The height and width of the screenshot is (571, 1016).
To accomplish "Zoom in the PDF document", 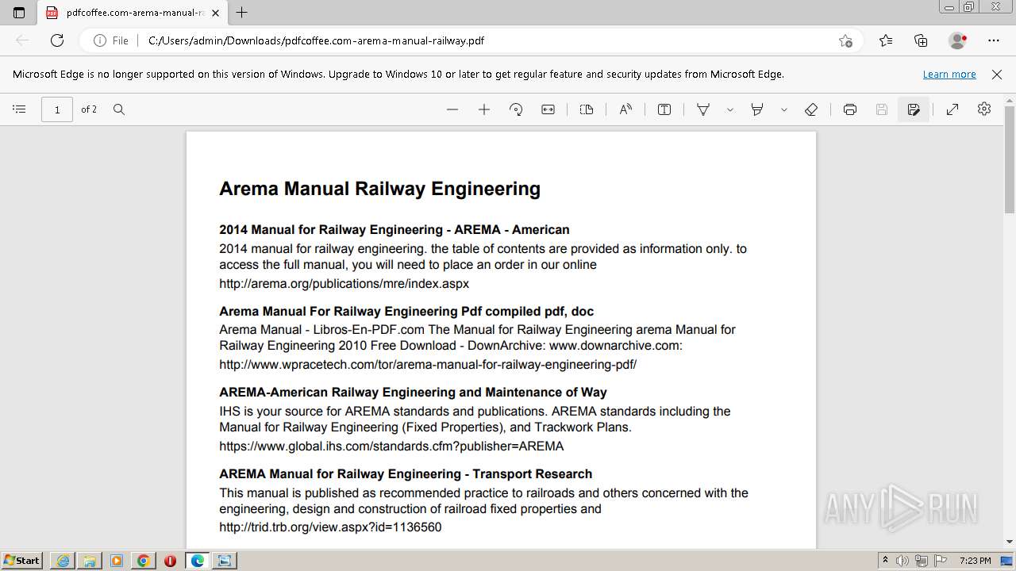I will tap(484, 109).
